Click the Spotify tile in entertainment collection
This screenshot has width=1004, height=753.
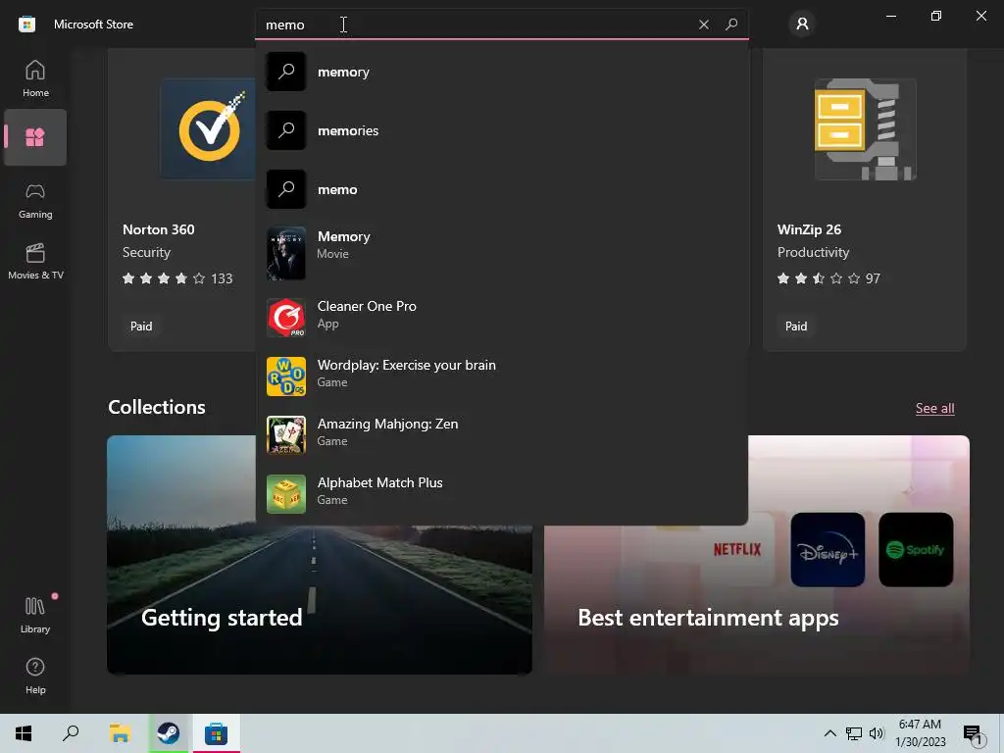[916, 549]
